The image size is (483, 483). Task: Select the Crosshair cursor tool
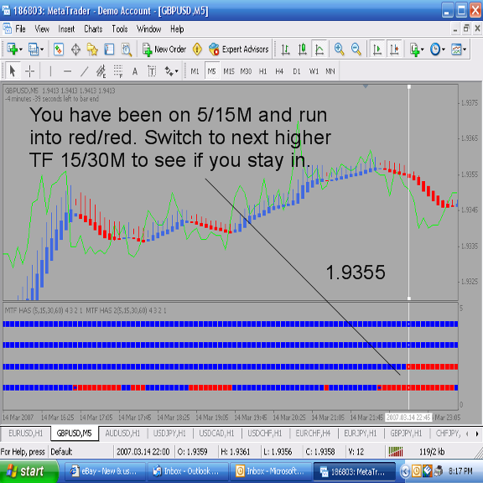pos(29,71)
